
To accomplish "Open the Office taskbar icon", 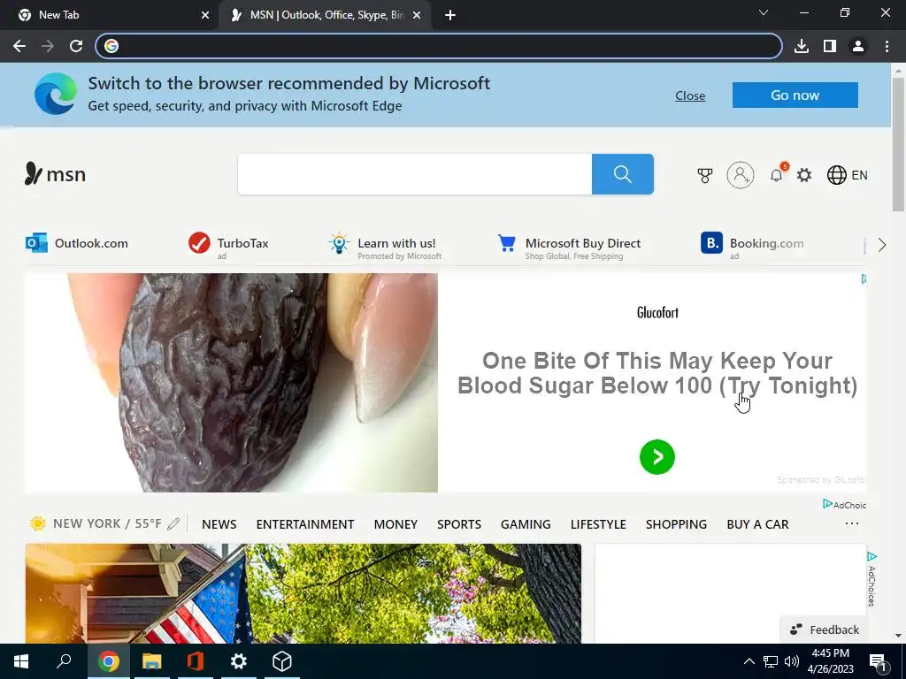I will click(x=195, y=661).
